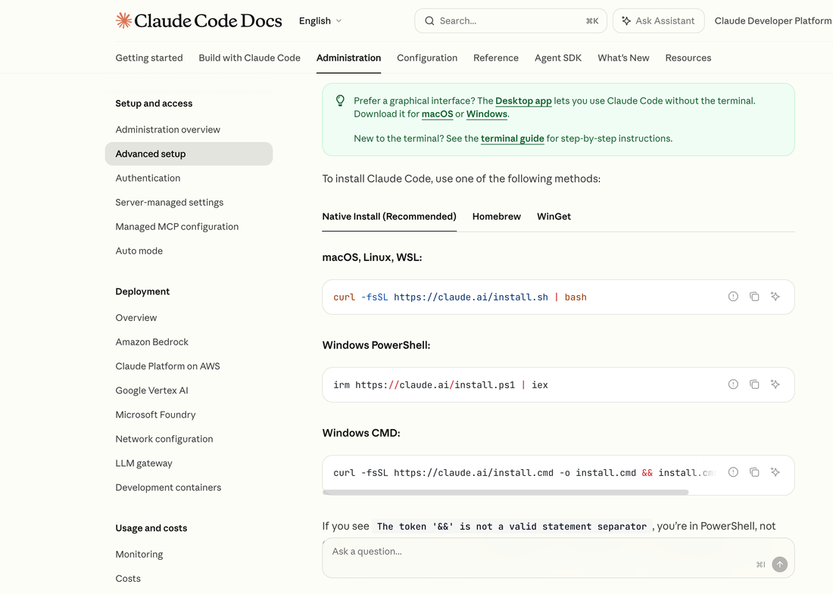Click the 'macOS, Linux, WSL:' heading

click(372, 257)
